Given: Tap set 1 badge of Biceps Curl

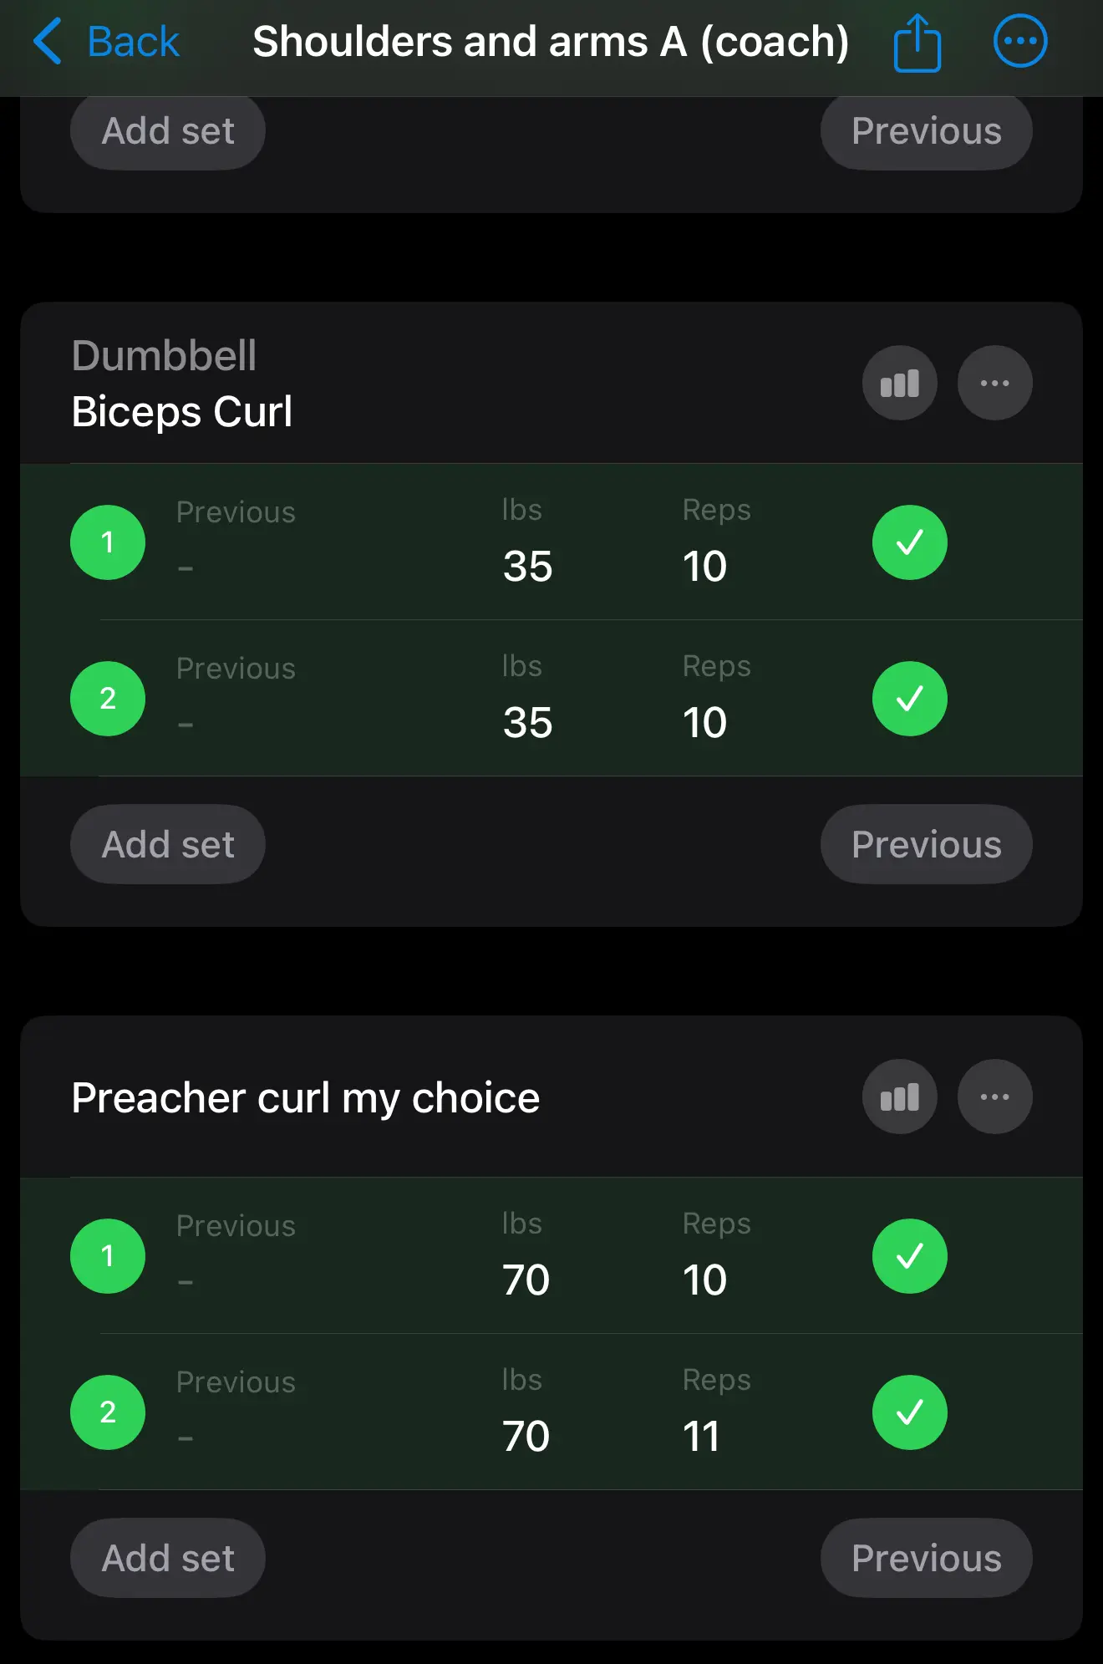Looking at the screenshot, I should coord(108,542).
